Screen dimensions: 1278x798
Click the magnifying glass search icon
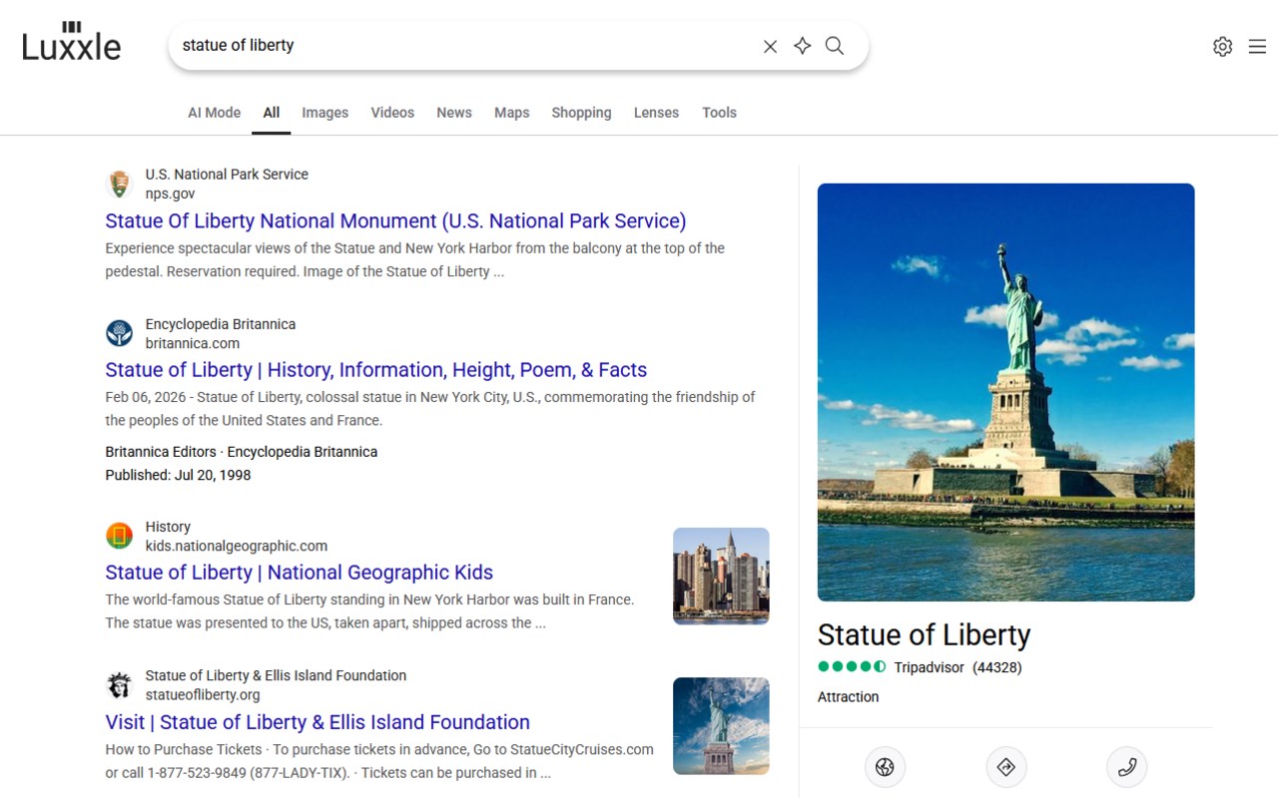[x=835, y=46]
